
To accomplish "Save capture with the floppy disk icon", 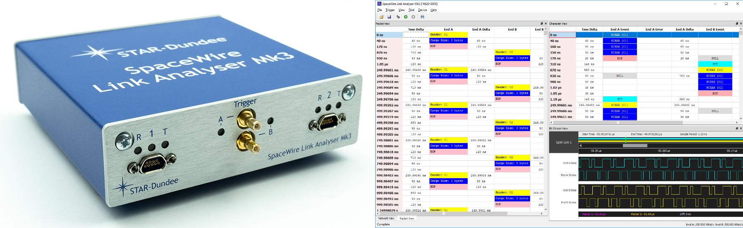I will [389, 17].
